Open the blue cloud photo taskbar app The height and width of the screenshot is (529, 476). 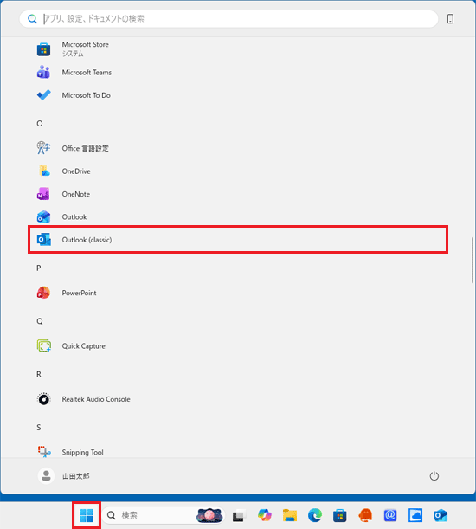415,515
